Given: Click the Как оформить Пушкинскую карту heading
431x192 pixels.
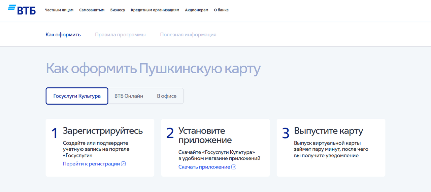Looking at the screenshot, I should tap(153, 69).
